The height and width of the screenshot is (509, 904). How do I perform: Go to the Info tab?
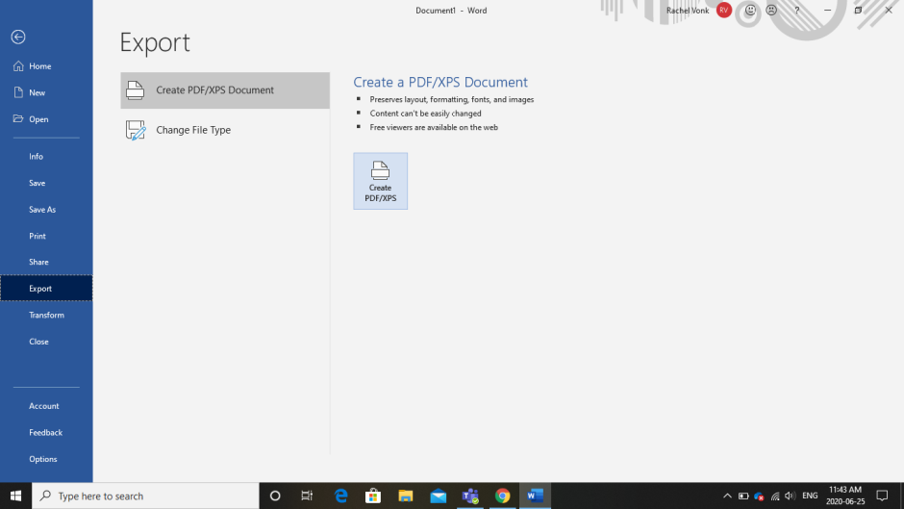point(36,157)
